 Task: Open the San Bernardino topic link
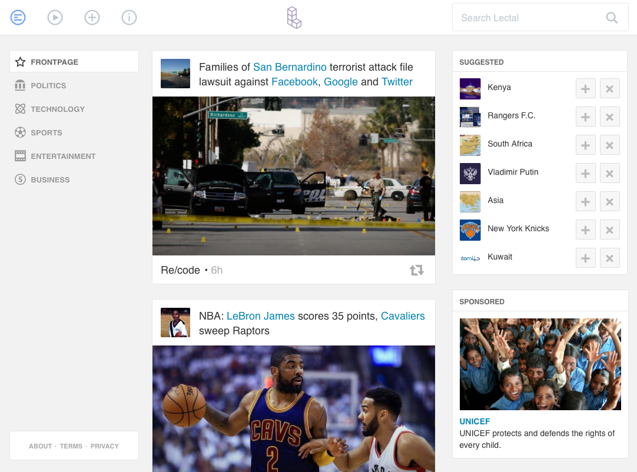[x=290, y=67]
